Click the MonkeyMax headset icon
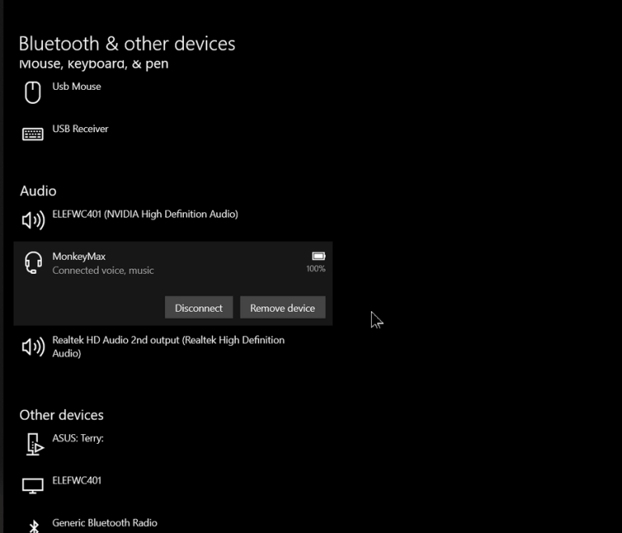Image resolution: width=622 pixels, height=533 pixels. click(x=33, y=262)
